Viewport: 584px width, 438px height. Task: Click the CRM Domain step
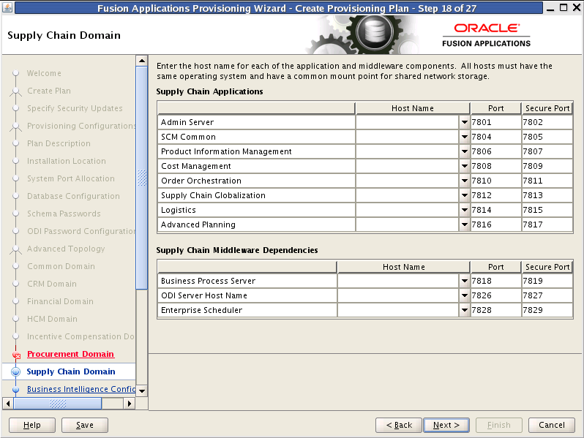[52, 284]
